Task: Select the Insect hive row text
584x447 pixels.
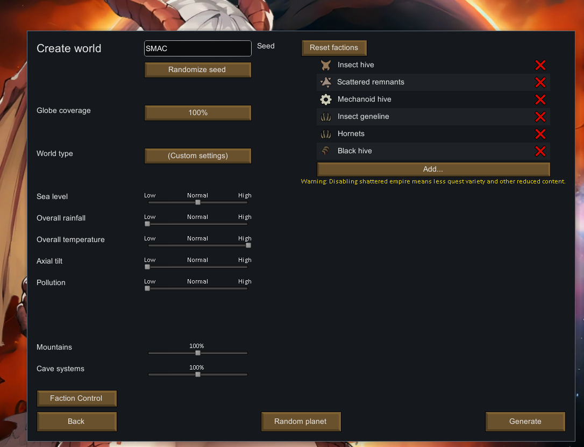Action: pyautogui.click(x=355, y=65)
